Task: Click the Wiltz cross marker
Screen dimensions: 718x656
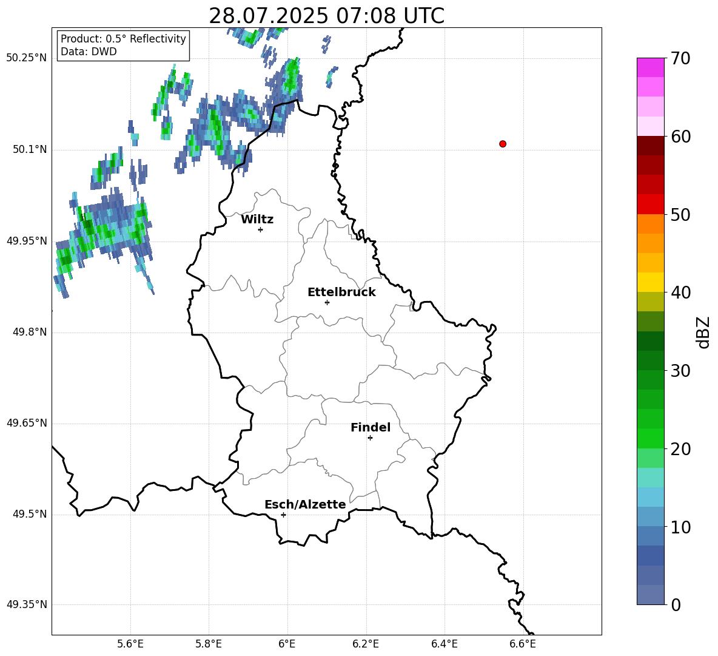Action: coord(260,229)
